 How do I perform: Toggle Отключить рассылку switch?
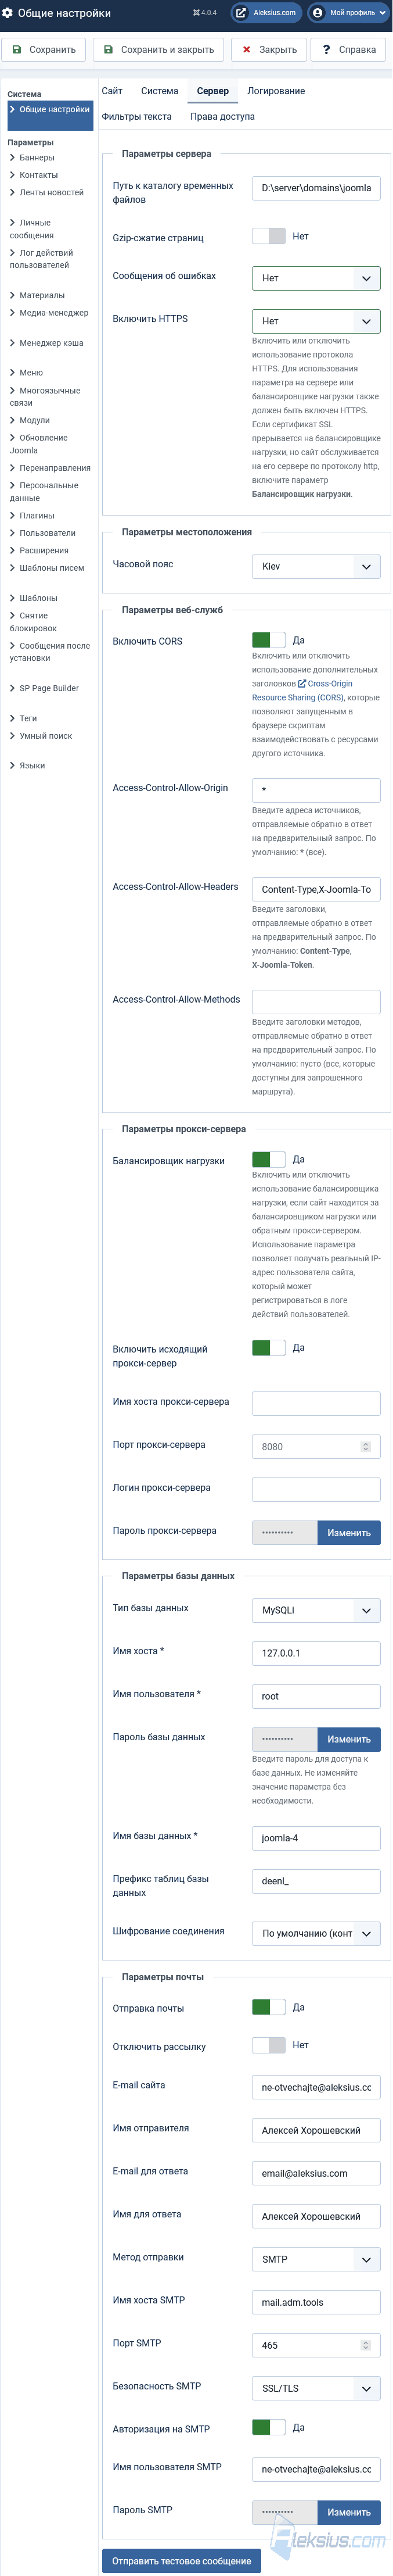pos(268,2045)
